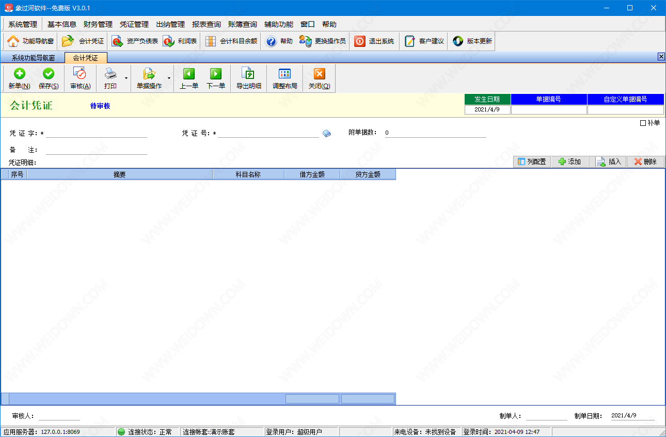
Task: Switch user via 更换操作员
Action: (x=322, y=41)
